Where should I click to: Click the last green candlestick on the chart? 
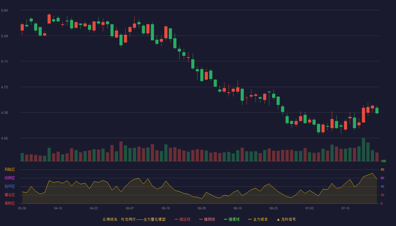pos(377,110)
